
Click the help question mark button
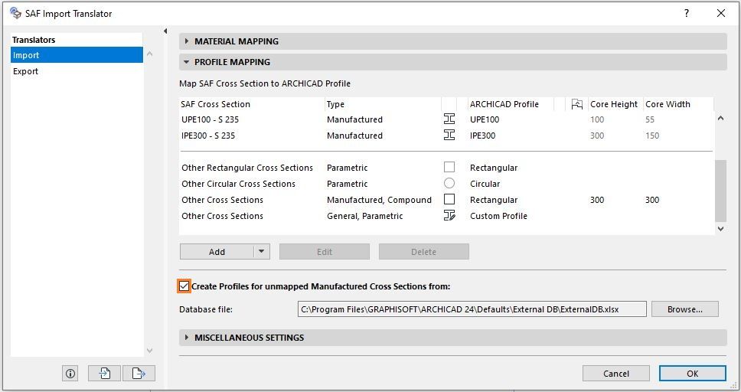(687, 13)
